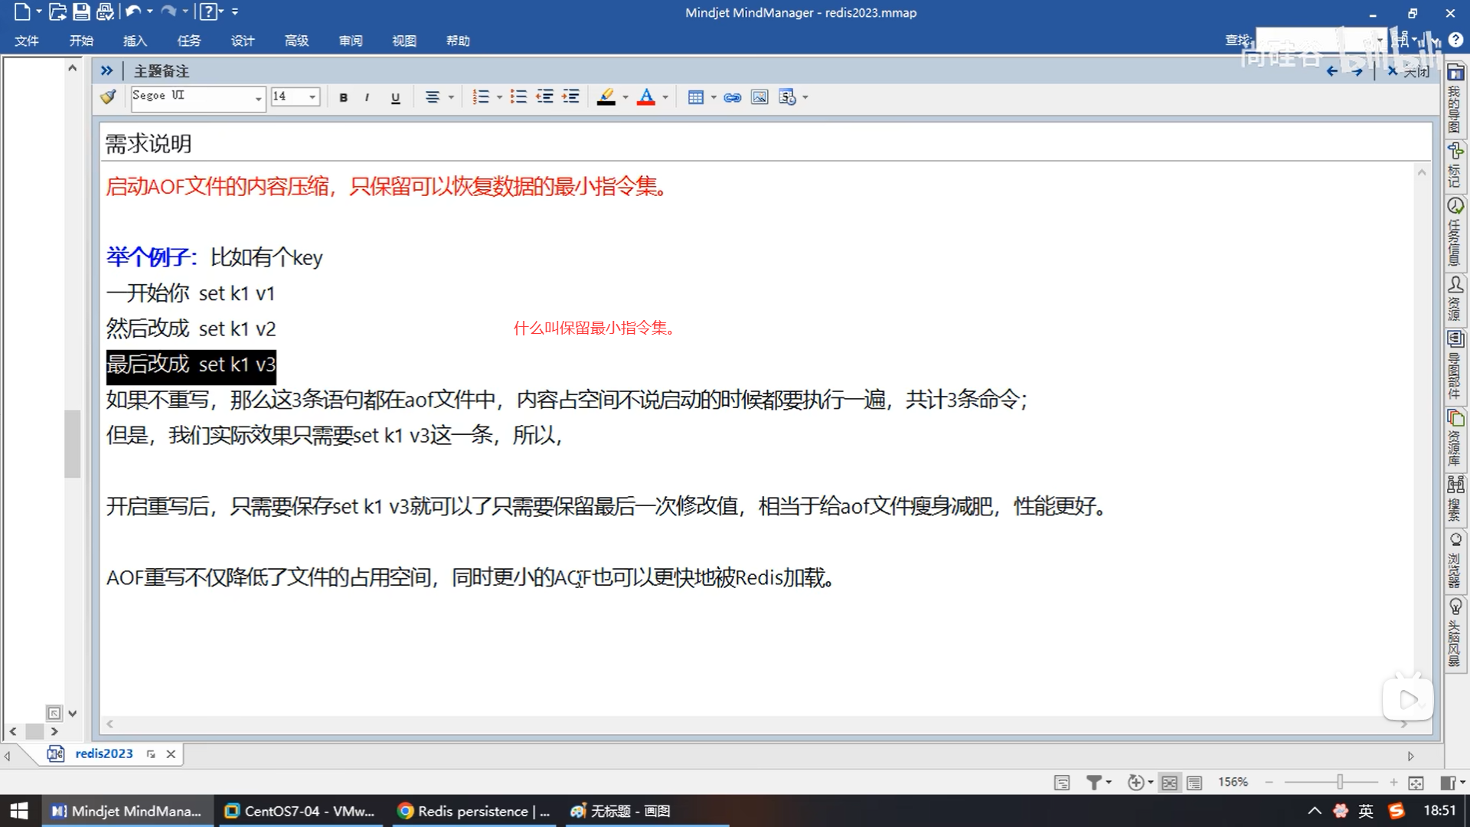
Task: Click the clear formatting brush icon
Action: (x=108, y=96)
